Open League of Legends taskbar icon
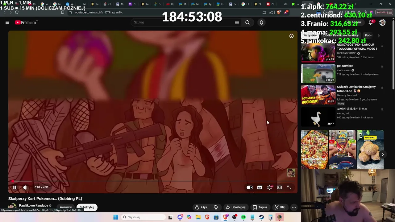 [x=279, y=217]
